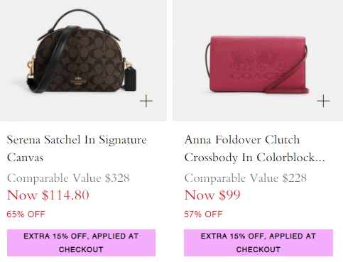Click the black hangtag on the satchel
This screenshot has height=262, width=343.
pyautogui.click(x=130, y=78)
